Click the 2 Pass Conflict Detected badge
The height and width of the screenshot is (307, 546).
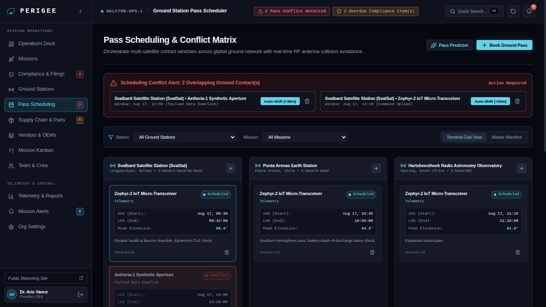pyautogui.click(x=292, y=11)
